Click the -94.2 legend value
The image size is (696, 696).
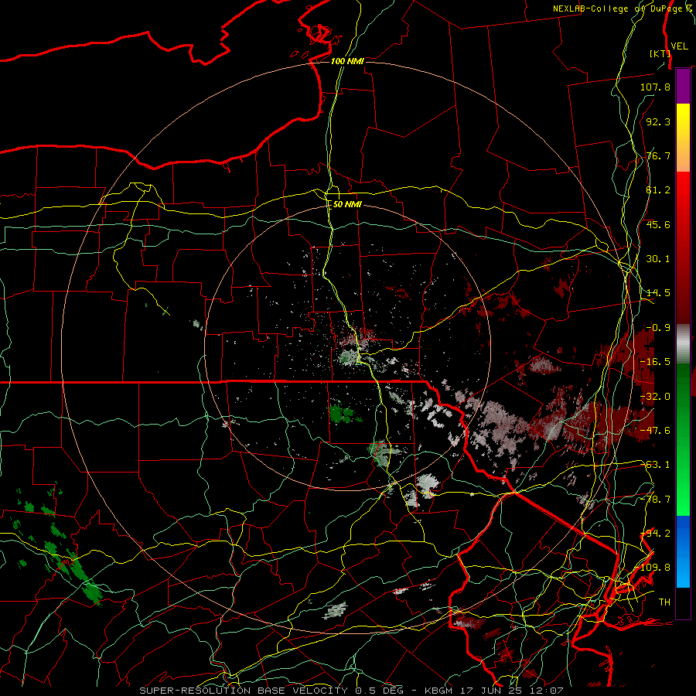pos(655,534)
